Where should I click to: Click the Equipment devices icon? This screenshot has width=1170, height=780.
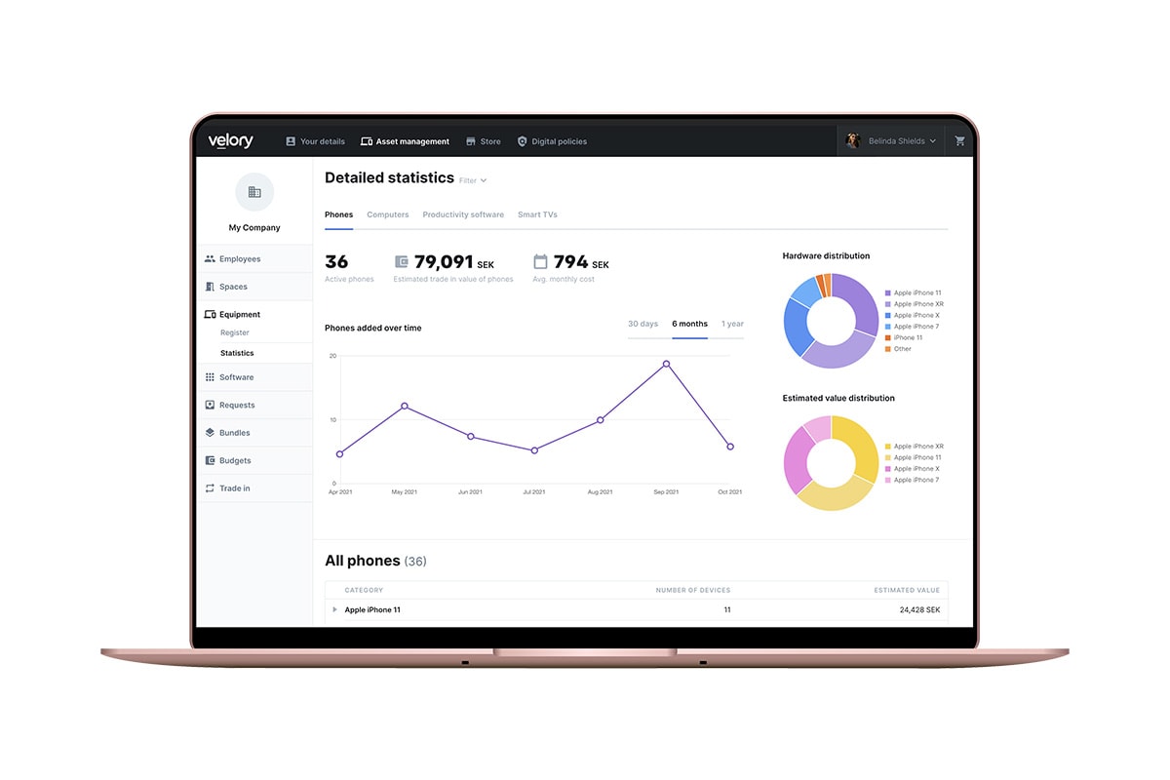point(210,314)
